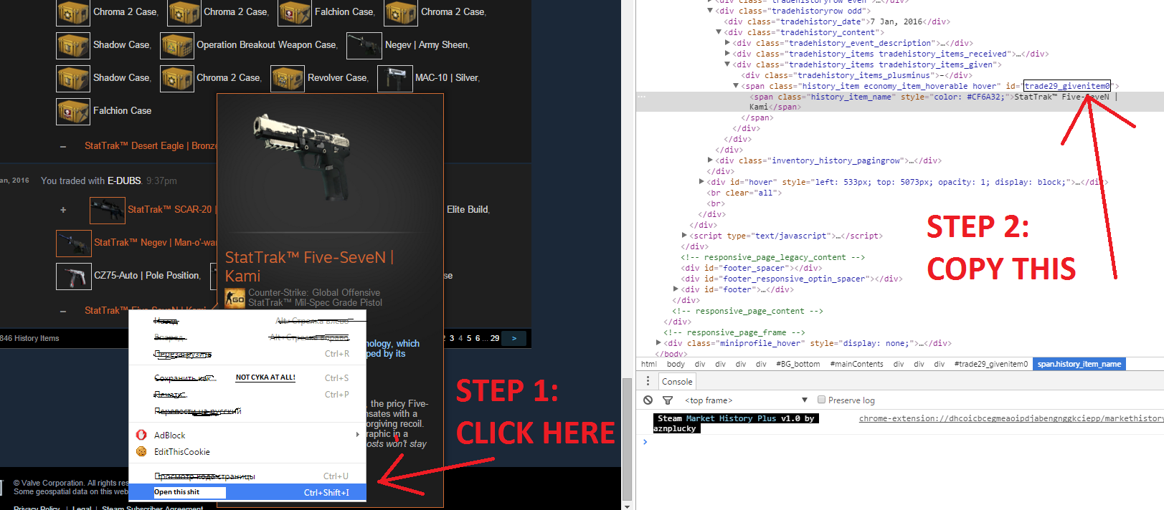Click the StatTrak SCAR-20 item thumbnail

pyautogui.click(x=108, y=211)
